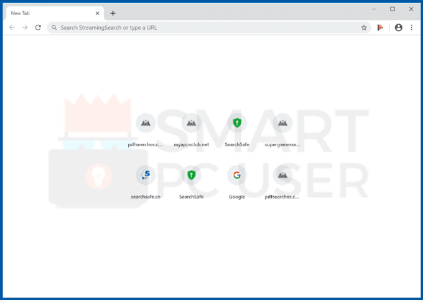
Task: Click the Google label text
Action: tap(237, 197)
